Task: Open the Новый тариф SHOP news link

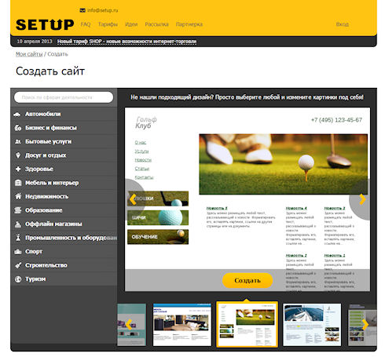Action: pos(126,42)
